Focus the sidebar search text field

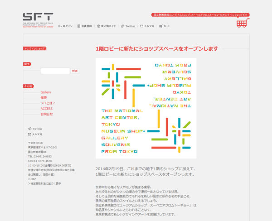[55, 71]
